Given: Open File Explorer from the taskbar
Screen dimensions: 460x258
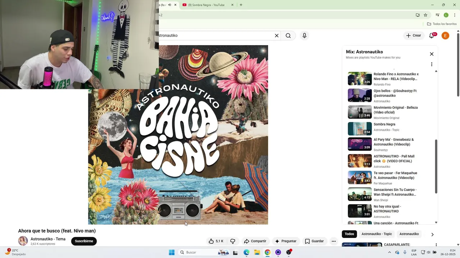Looking at the screenshot, I should click(x=257, y=252).
